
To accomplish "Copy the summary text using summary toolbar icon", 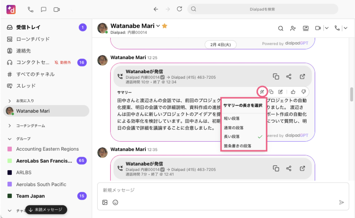I will [x=271, y=92].
